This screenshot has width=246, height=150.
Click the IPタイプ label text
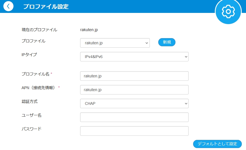pos(29,55)
